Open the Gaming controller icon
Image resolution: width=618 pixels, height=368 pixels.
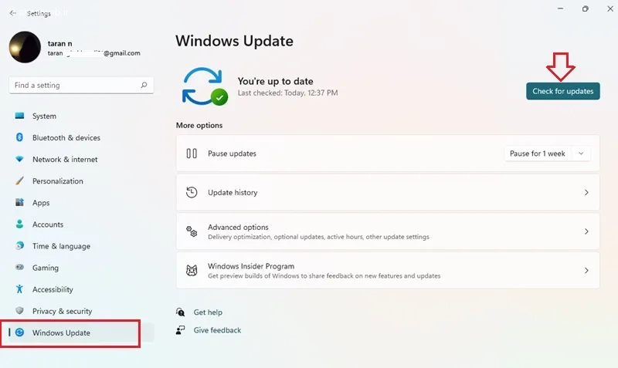[x=19, y=268]
